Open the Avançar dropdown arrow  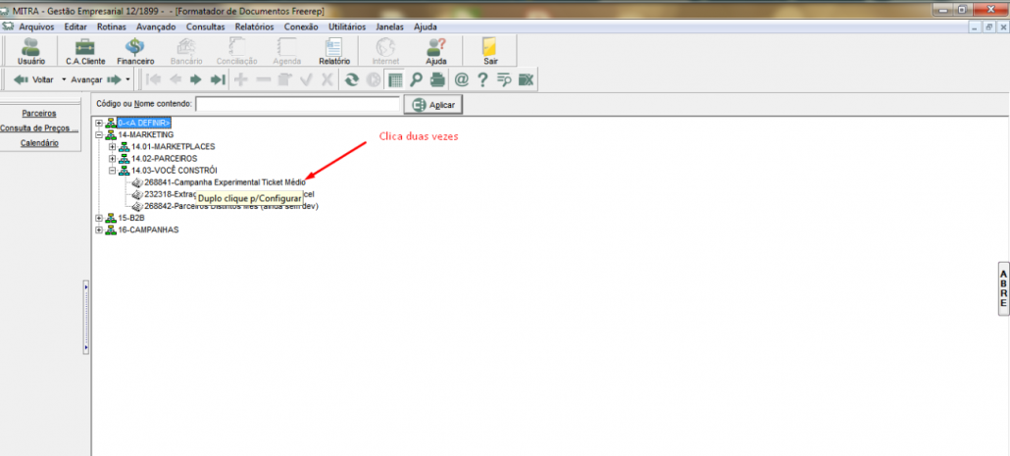127,79
